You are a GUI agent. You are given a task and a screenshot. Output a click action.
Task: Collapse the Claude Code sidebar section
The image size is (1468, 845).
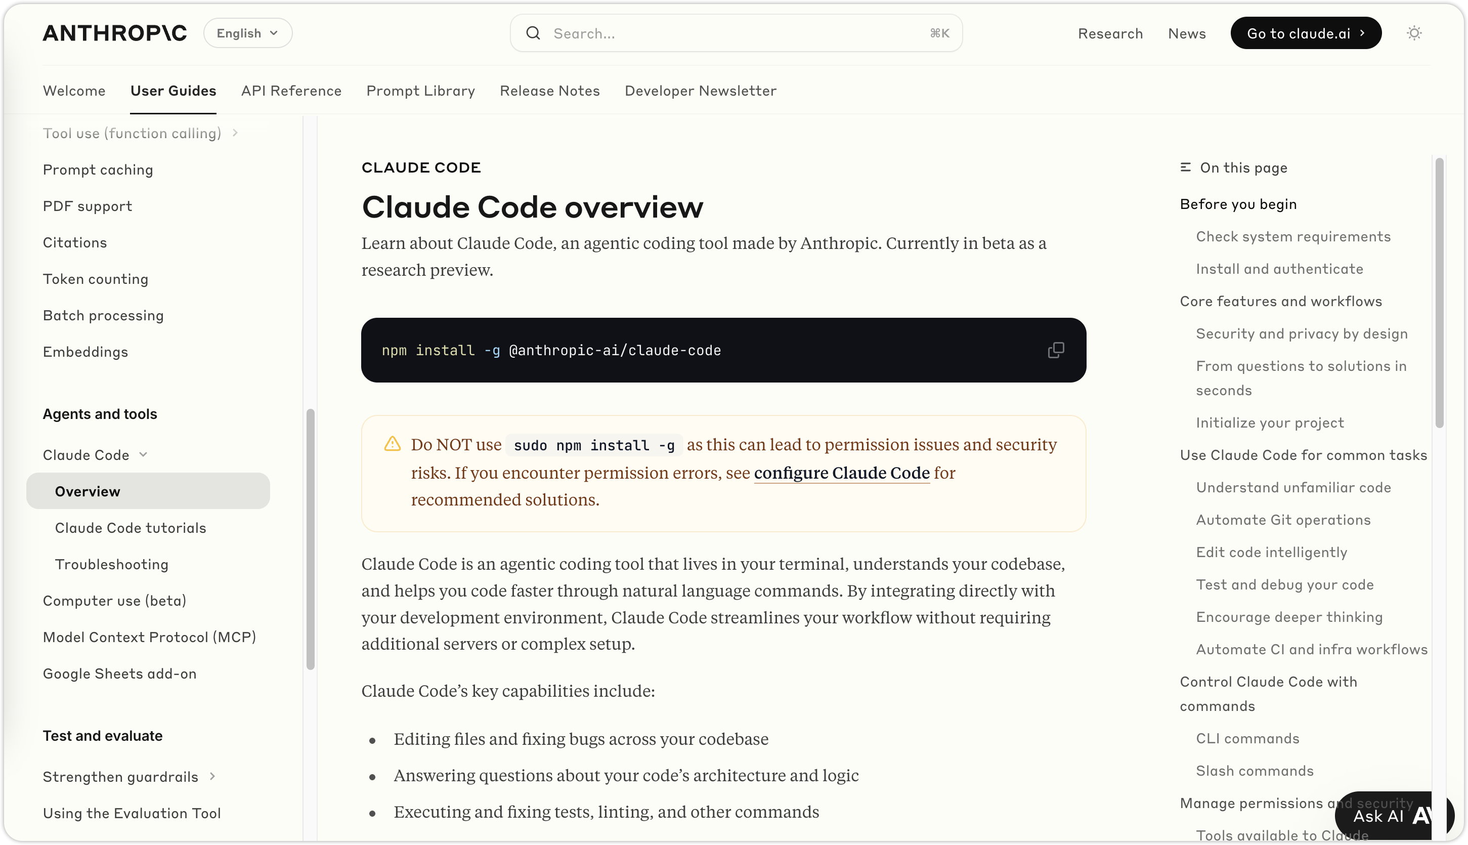tap(143, 454)
